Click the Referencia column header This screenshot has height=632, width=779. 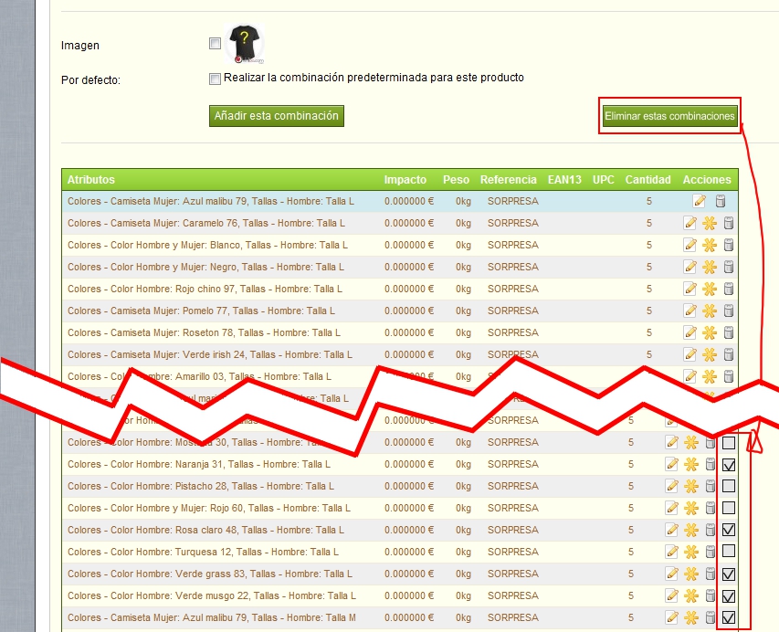(x=509, y=180)
